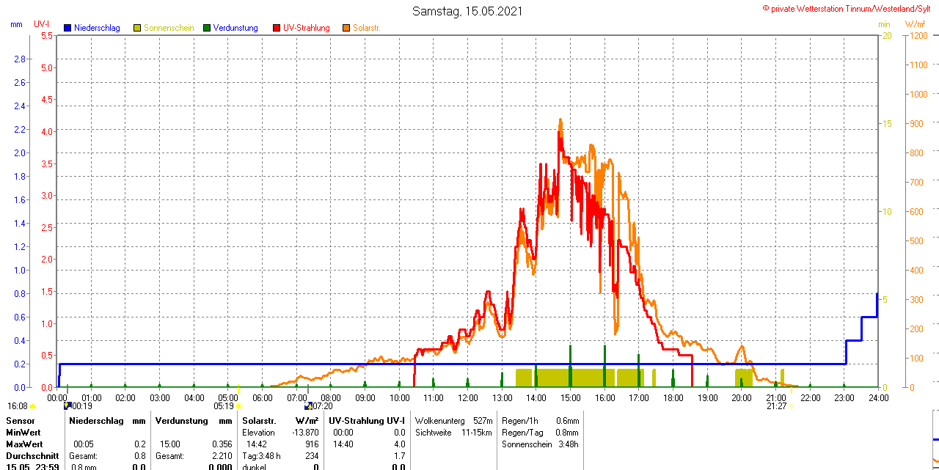939x470 pixels.
Task: Click the yellow Sonnenschein legend square
Action: tap(137, 28)
